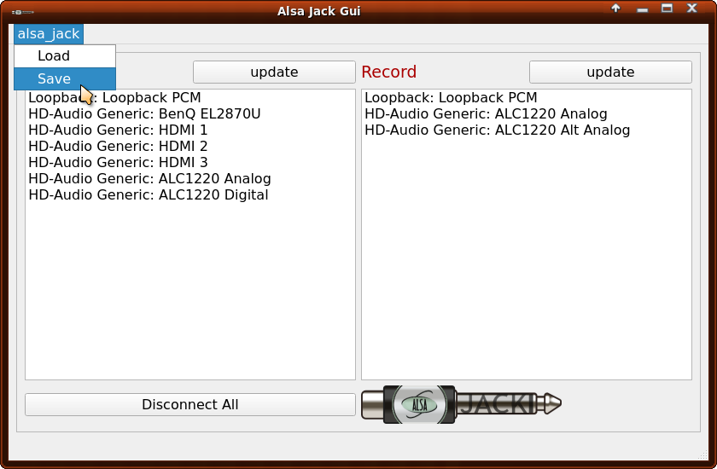Choose Load from the alsa_jack menu

tap(54, 56)
